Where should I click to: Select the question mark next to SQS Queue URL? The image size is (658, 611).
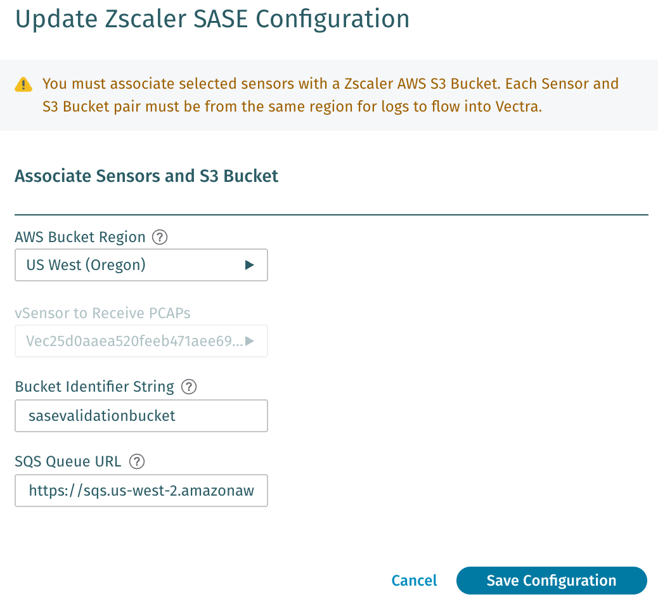click(136, 461)
